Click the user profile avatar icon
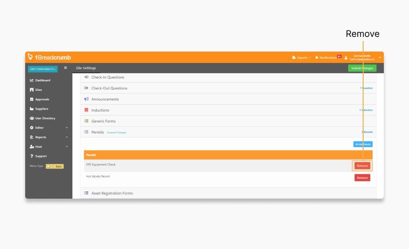This screenshot has width=409, height=249. tap(346, 58)
